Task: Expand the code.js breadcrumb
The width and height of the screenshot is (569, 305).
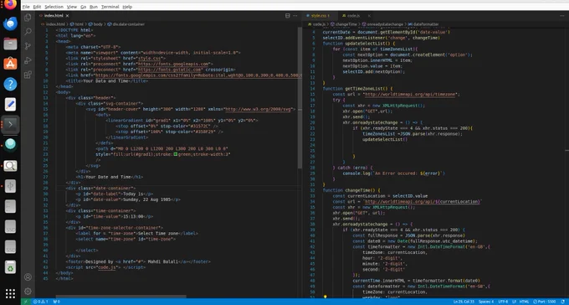Action: pos(320,24)
